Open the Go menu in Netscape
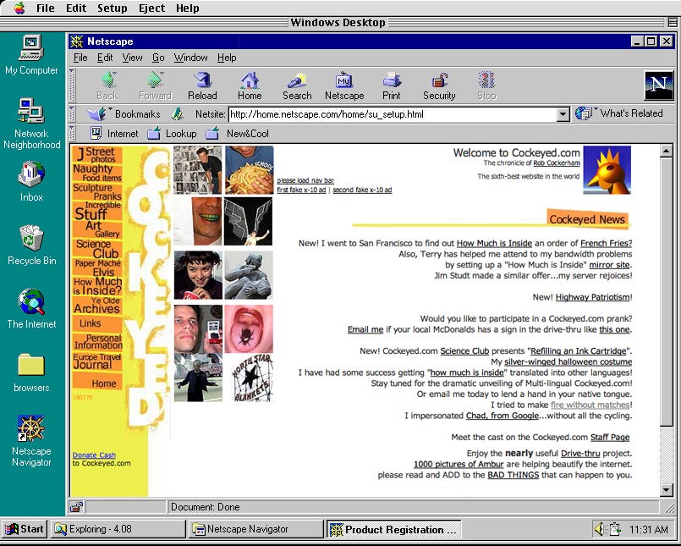 click(158, 58)
